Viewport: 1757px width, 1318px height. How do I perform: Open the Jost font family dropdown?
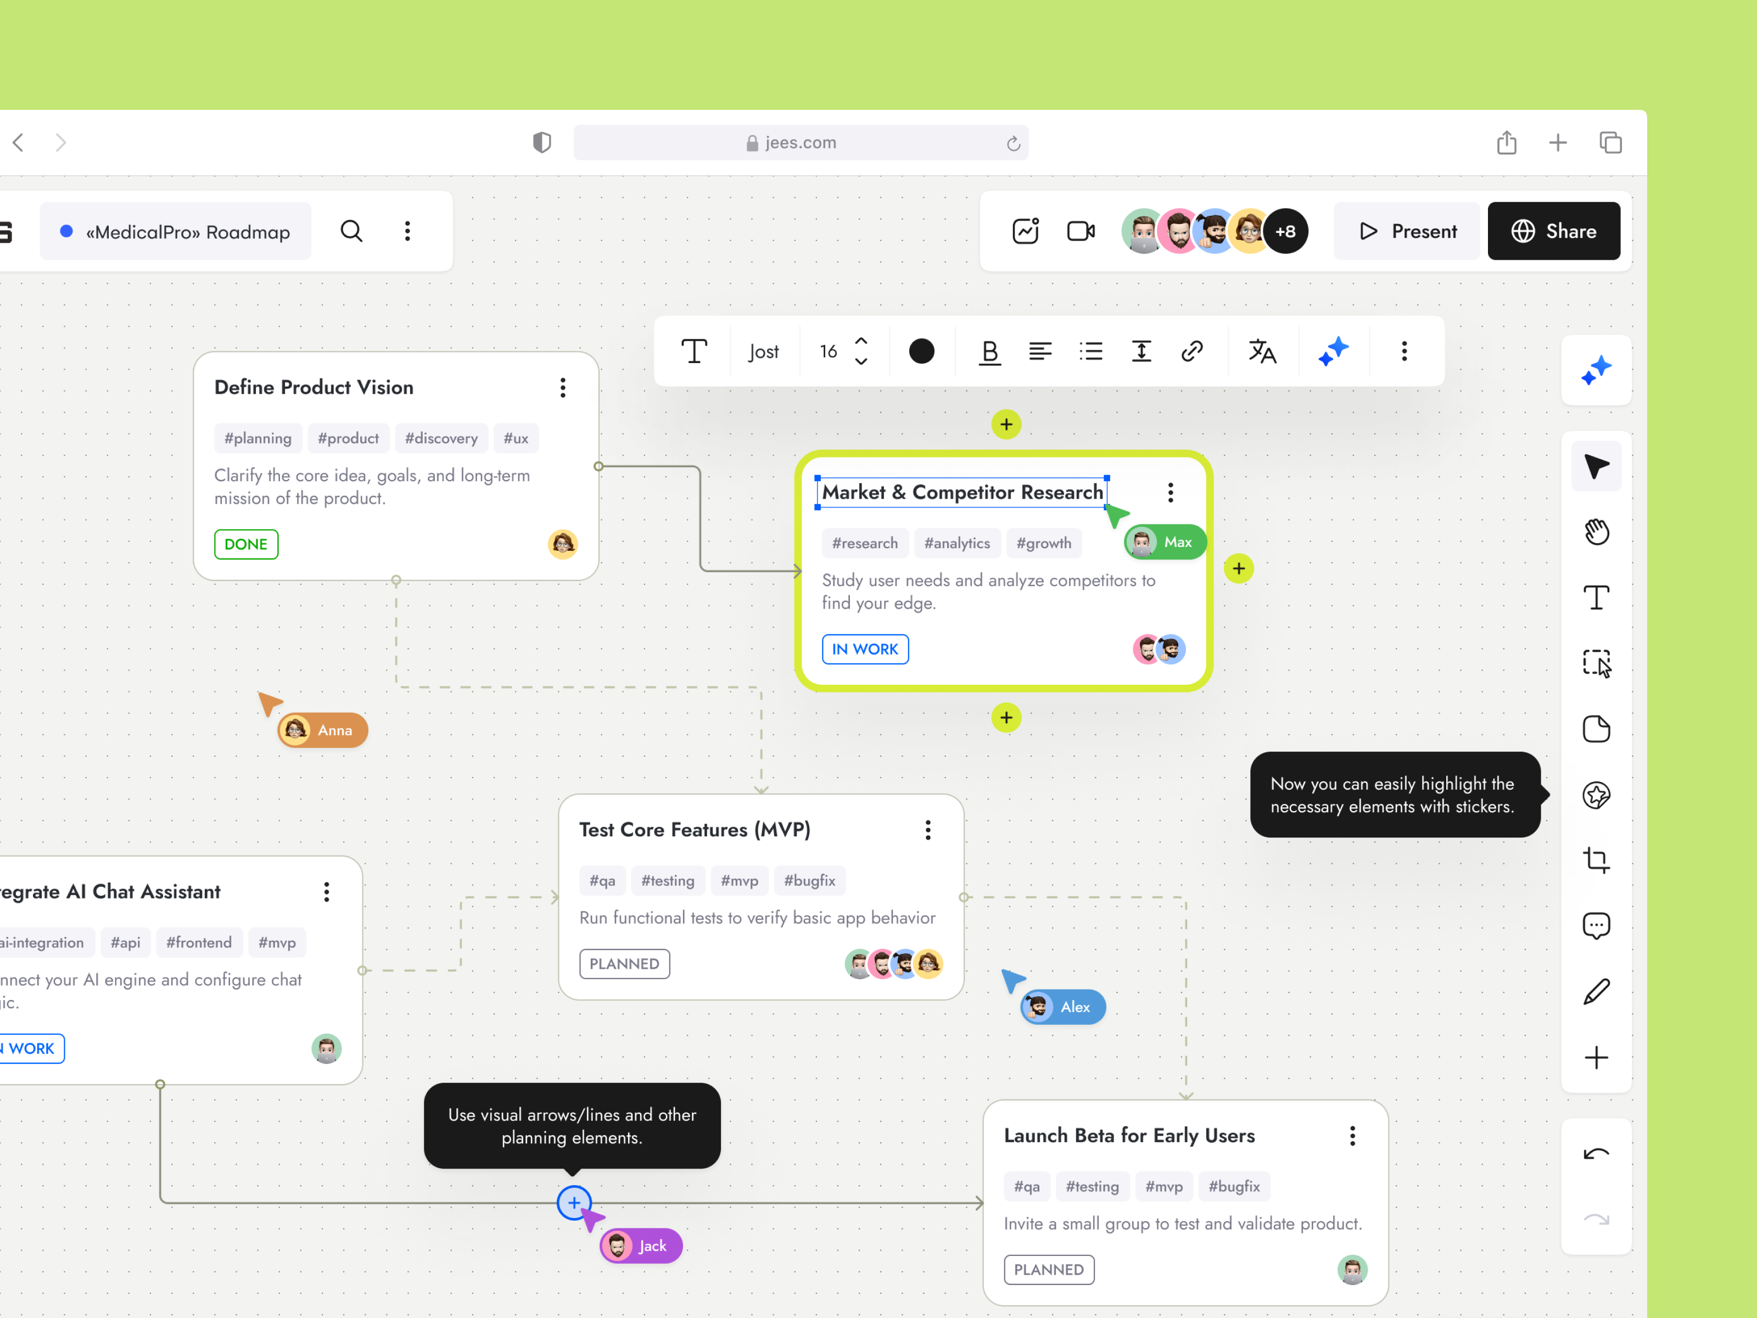coord(763,351)
